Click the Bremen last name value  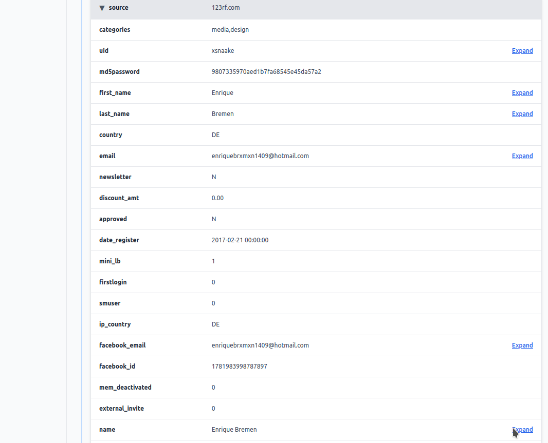223,114
